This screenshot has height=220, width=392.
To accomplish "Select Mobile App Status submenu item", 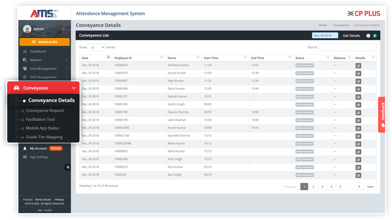I will tap(42, 128).
